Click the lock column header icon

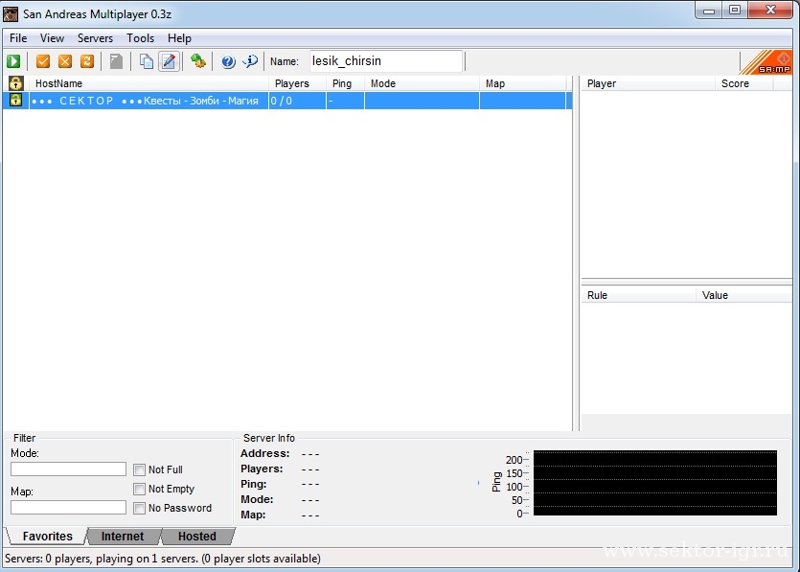click(16, 83)
